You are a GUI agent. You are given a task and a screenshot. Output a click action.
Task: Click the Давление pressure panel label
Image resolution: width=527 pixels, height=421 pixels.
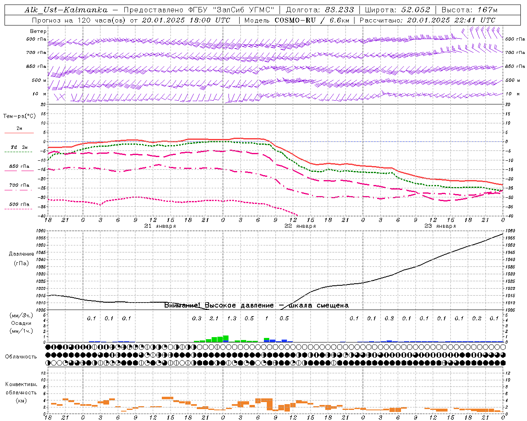tap(21, 254)
